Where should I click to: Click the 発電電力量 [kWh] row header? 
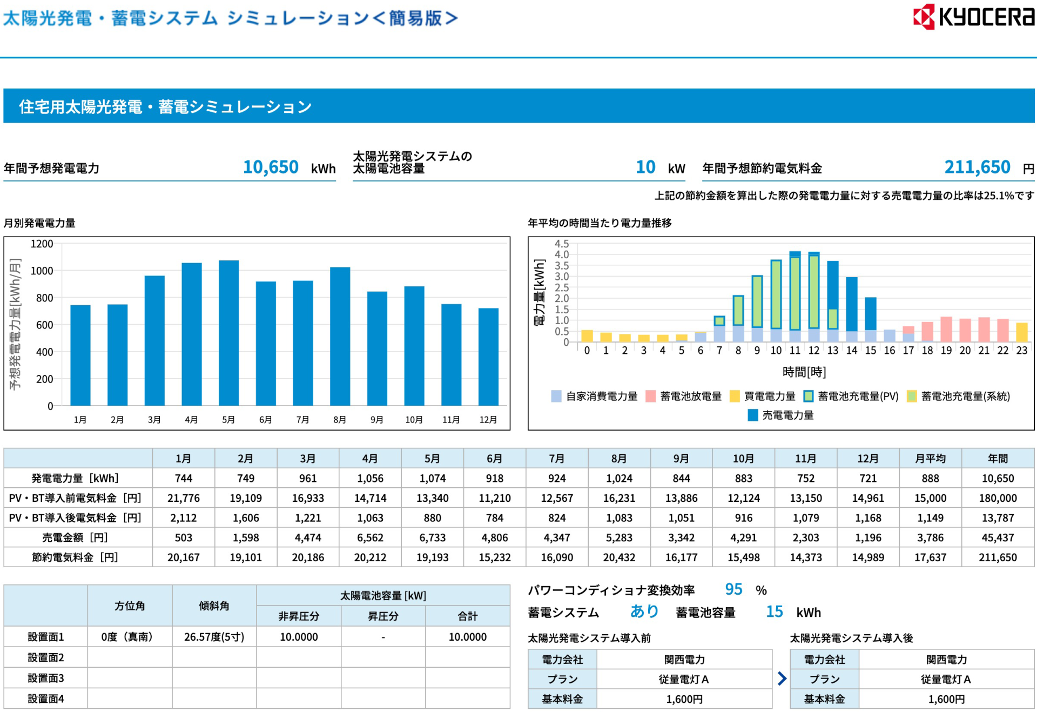[x=78, y=478]
